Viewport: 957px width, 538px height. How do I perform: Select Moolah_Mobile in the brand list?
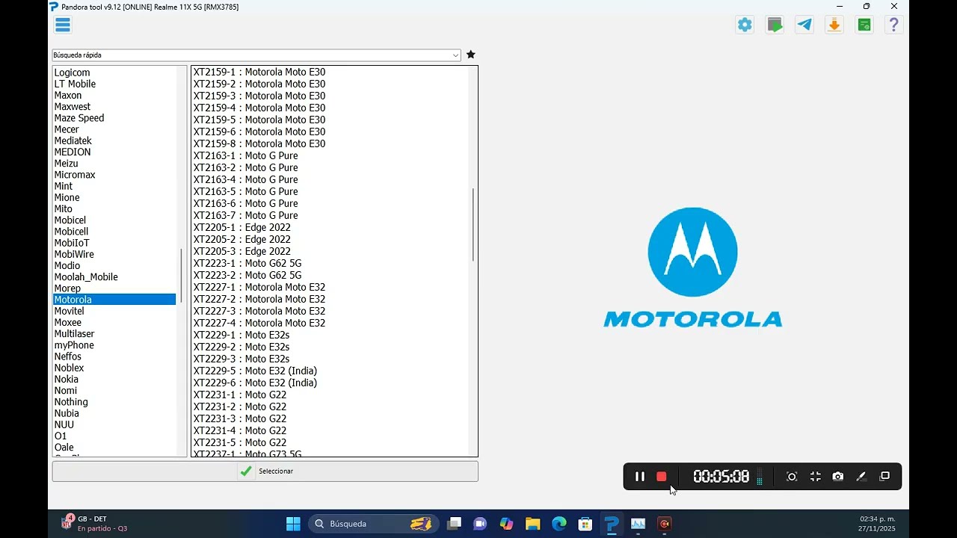(x=86, y=277)
